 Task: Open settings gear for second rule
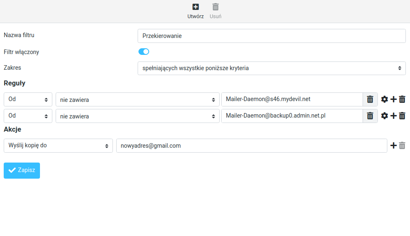tap(384, 116)
